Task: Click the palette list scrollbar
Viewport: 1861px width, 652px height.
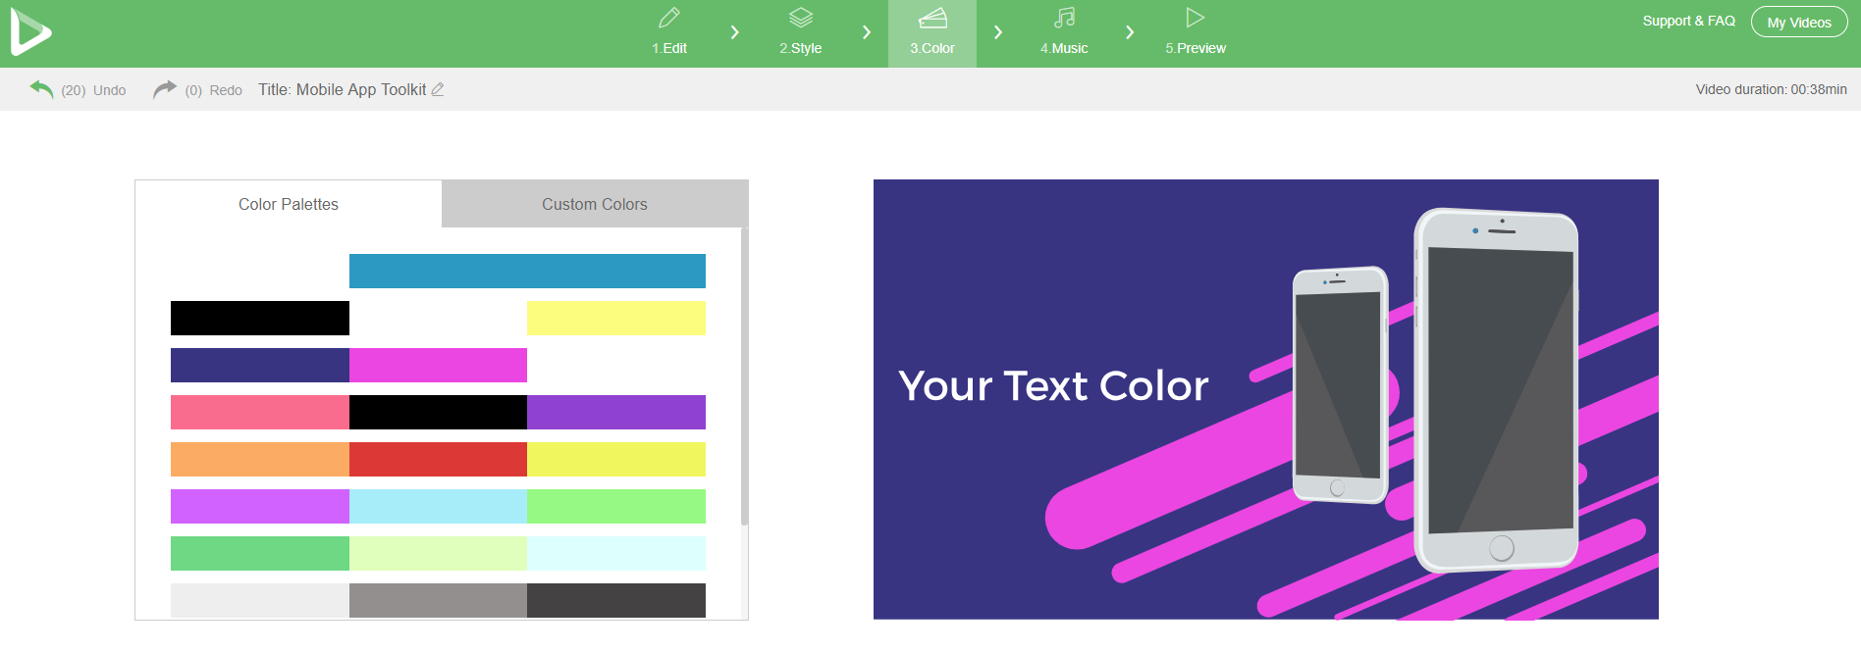Action: click(x=744, y=377)
